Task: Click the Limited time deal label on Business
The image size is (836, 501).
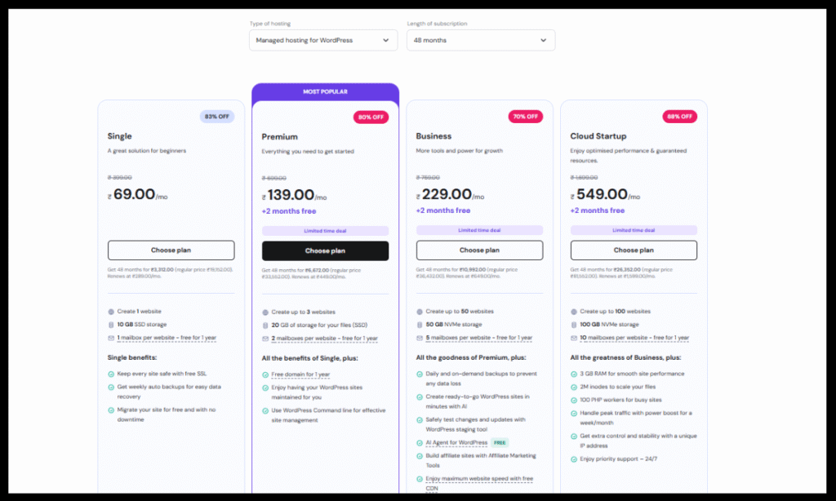Action: point(479,230)
